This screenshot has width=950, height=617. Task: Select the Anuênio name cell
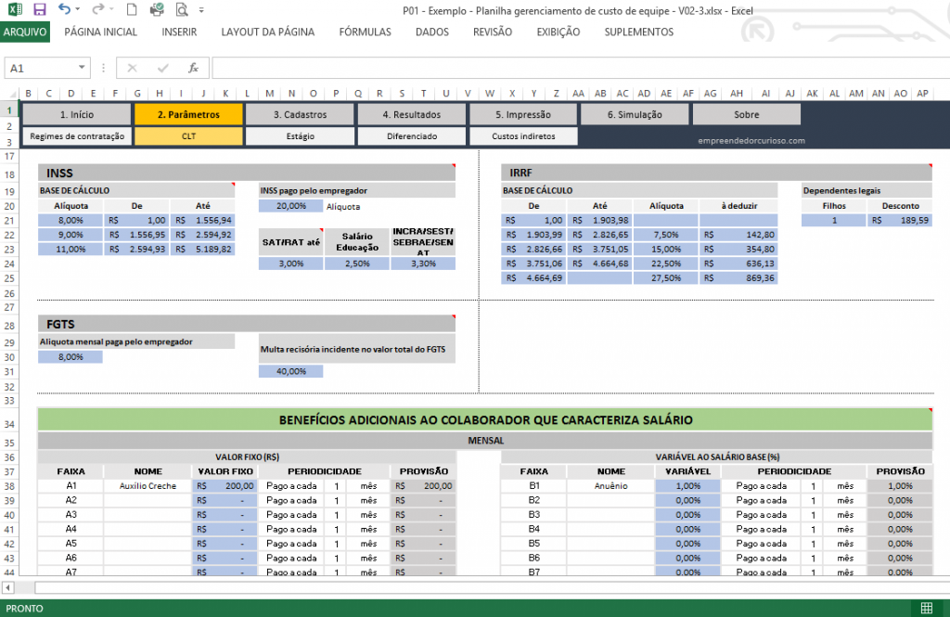point(610,486)
